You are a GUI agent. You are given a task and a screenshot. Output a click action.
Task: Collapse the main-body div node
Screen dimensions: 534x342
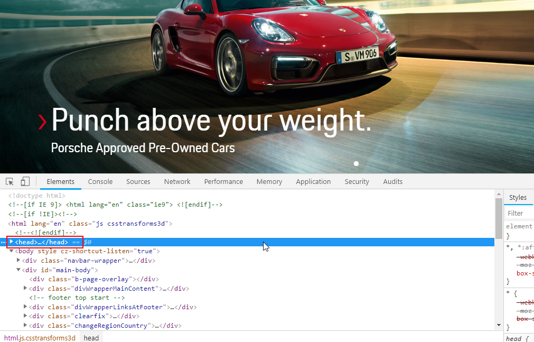18,270
